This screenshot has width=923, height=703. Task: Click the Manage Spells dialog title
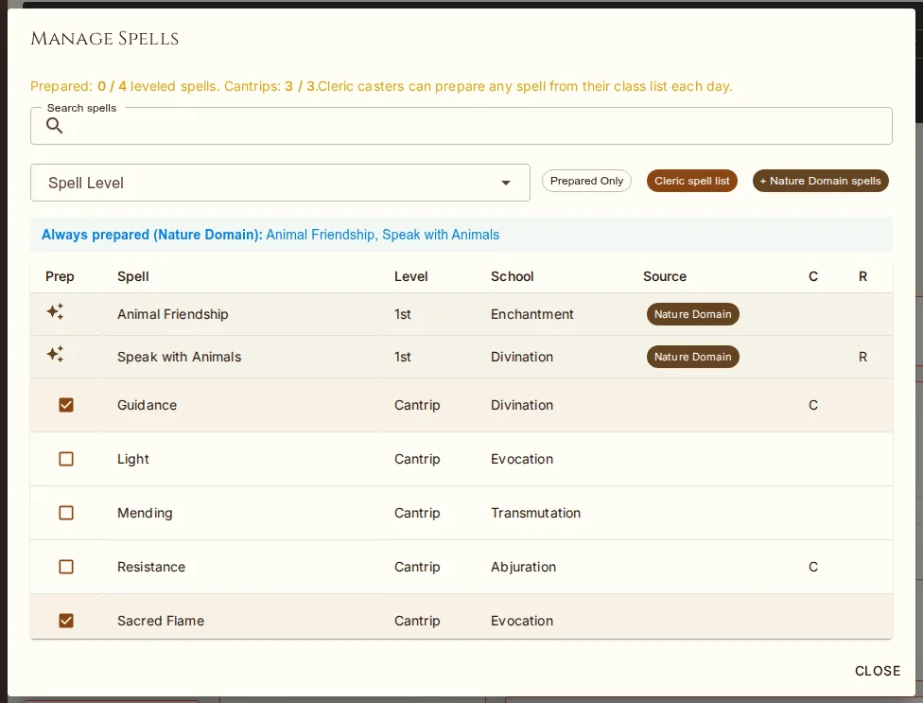pos(105,39)
